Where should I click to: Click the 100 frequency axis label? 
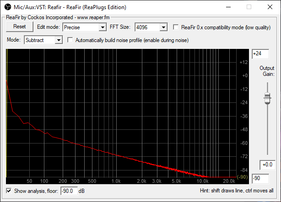(x=44, y=181)
